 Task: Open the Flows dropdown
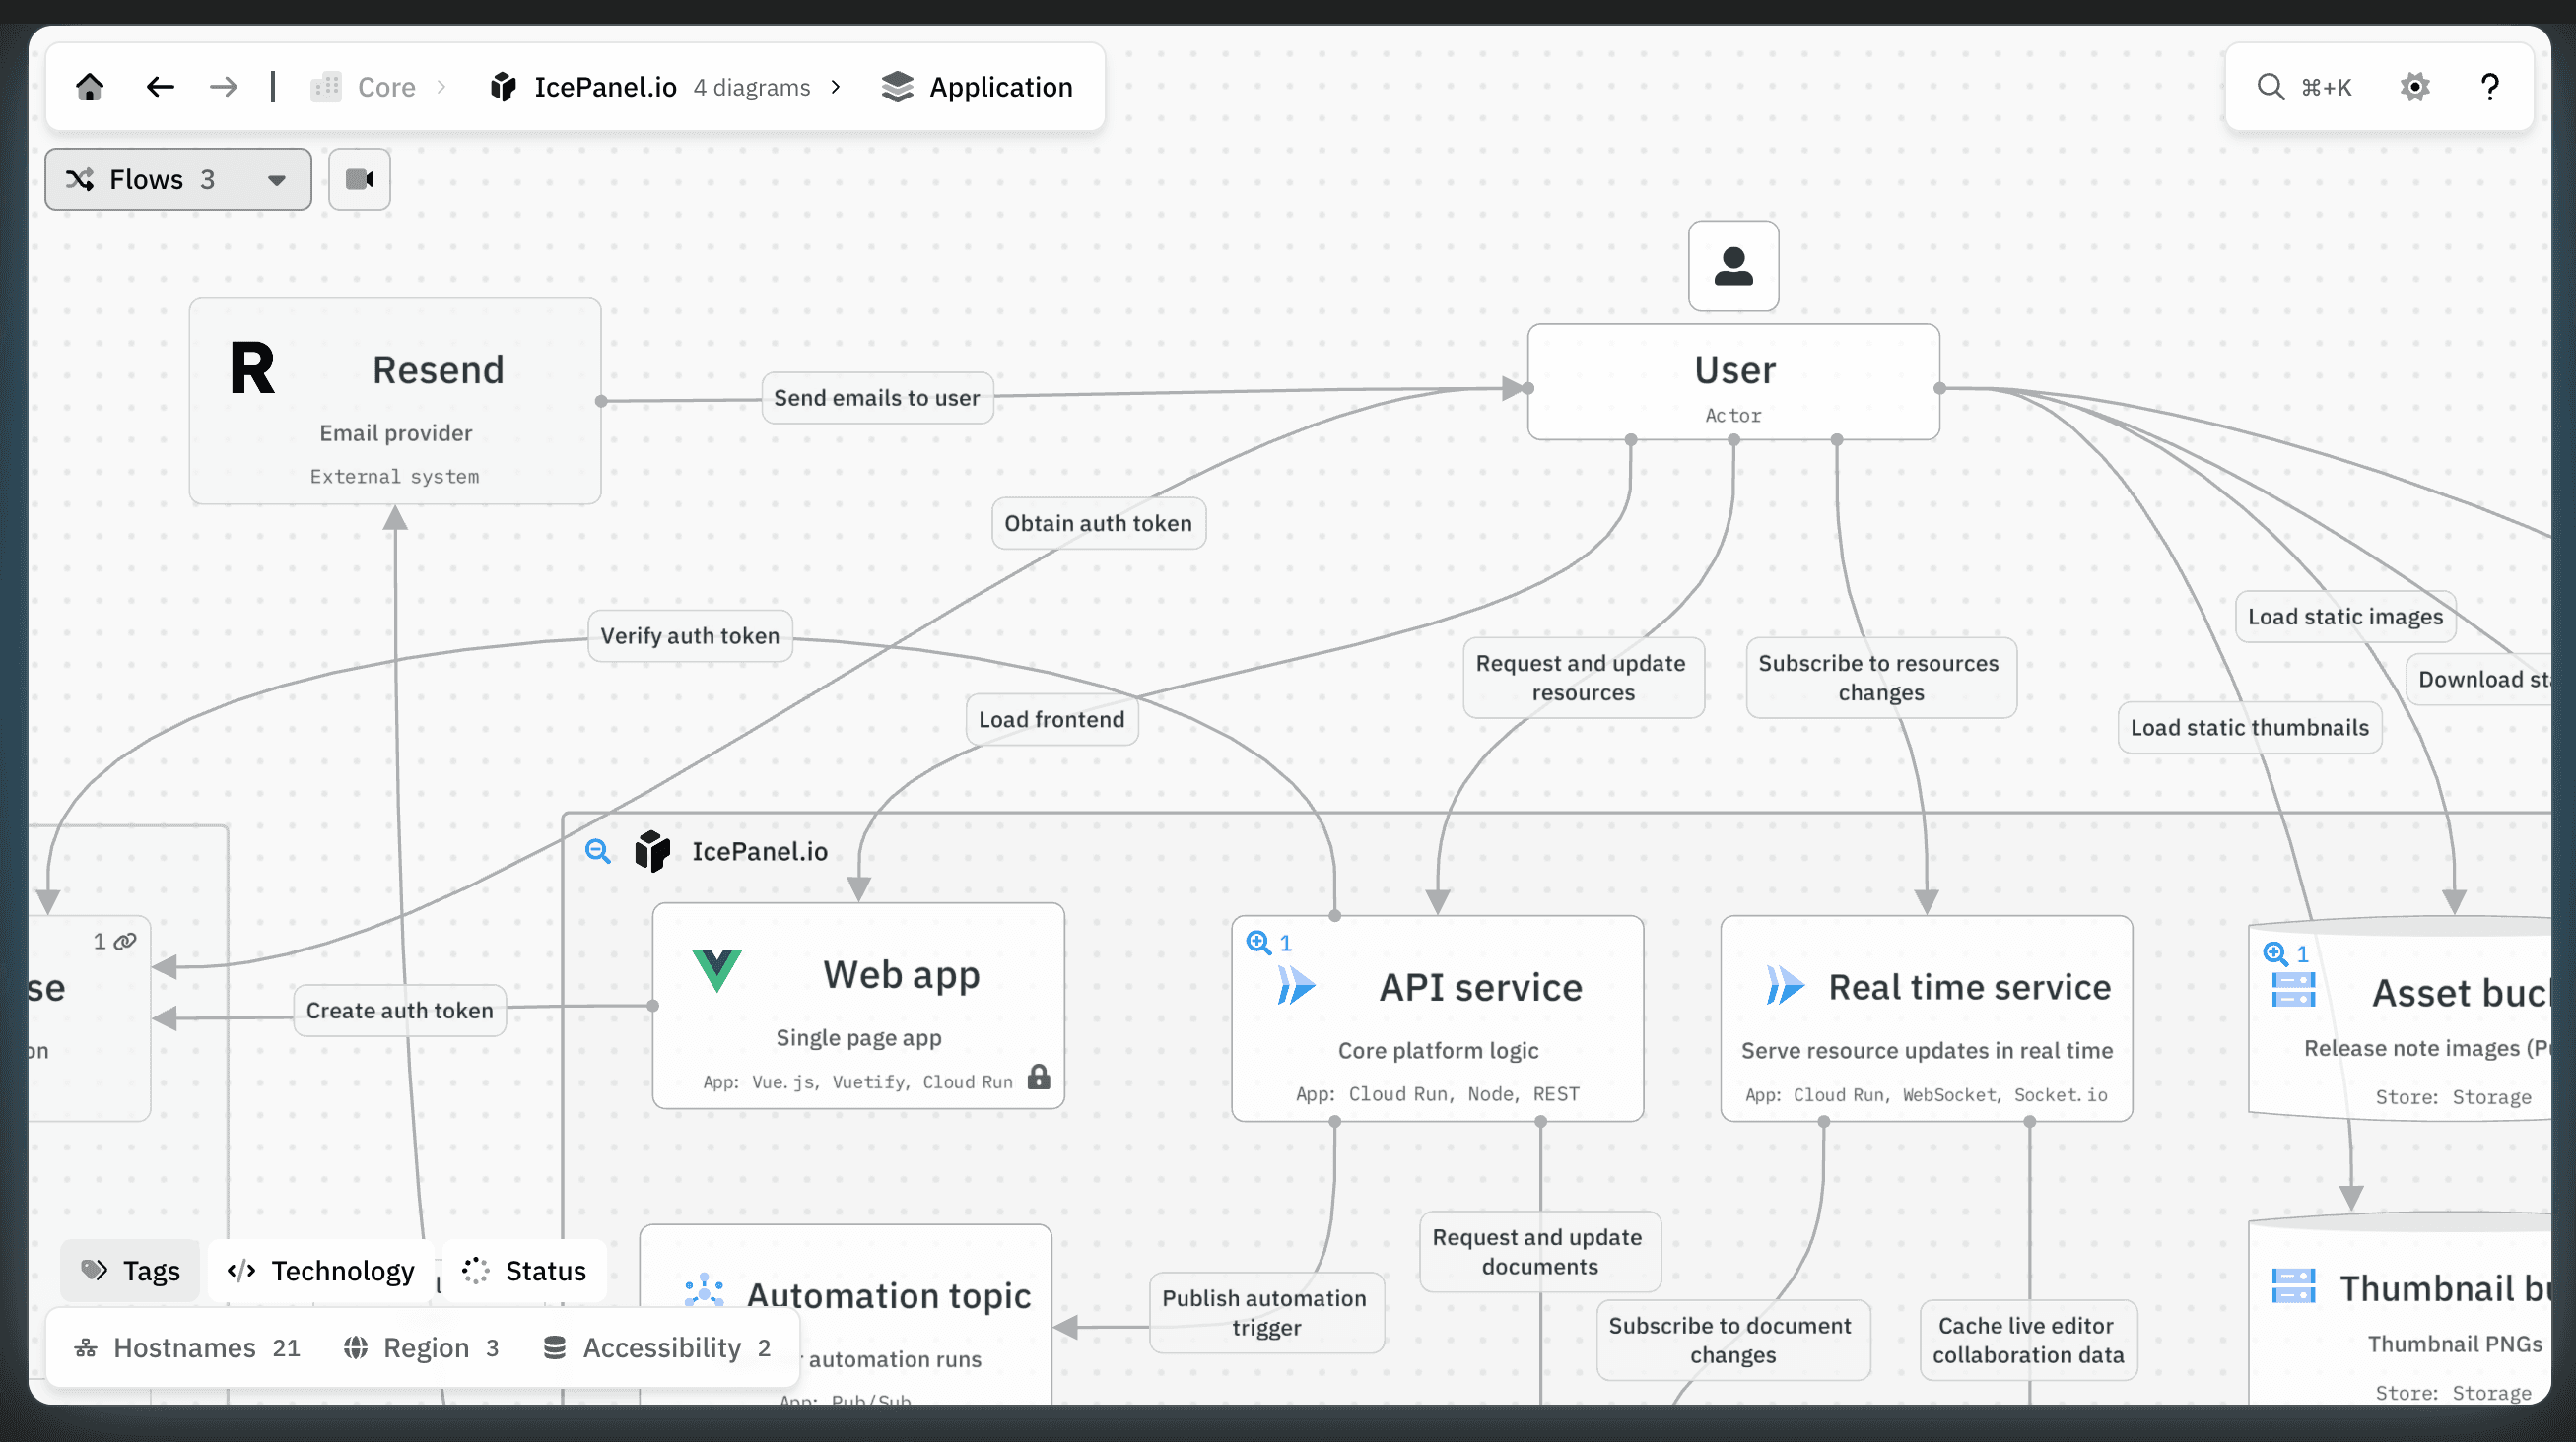[178, 180]
